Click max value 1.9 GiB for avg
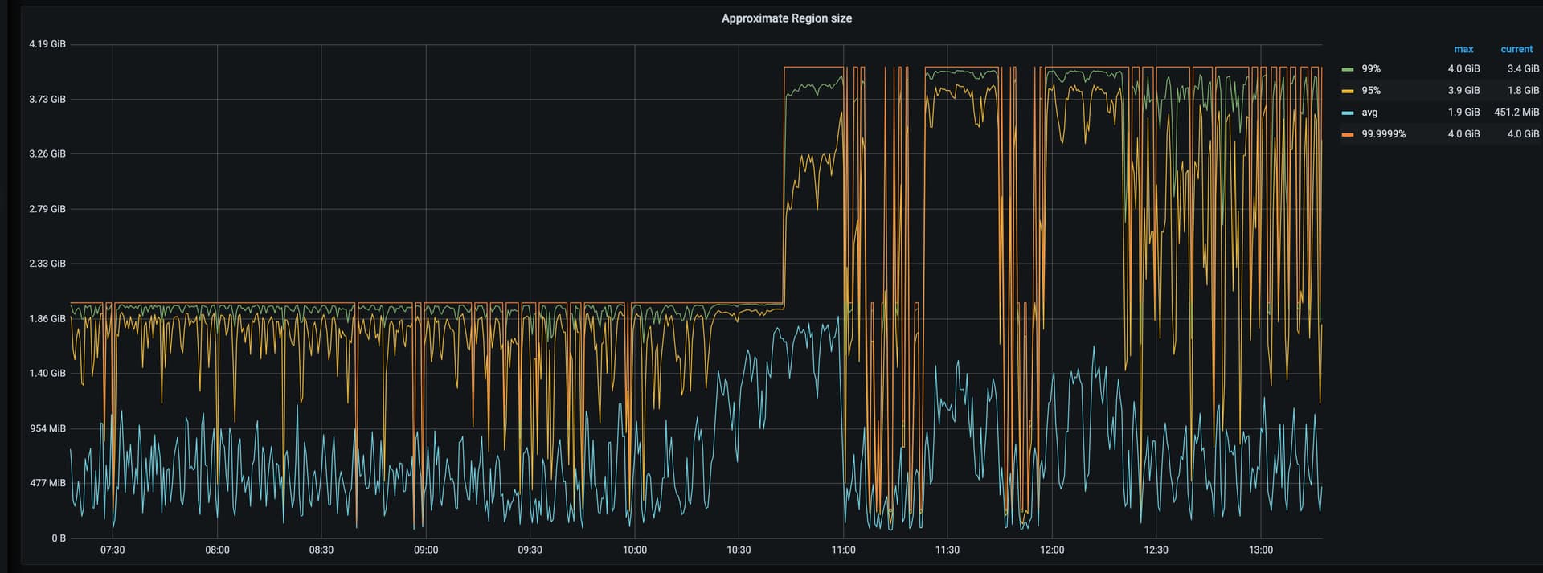The height and width of the screenshot is (573, 1543). coord(1463,113)
